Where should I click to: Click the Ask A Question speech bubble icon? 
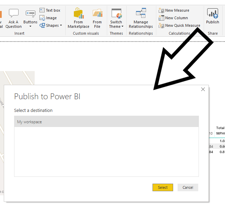coord(13,13)
